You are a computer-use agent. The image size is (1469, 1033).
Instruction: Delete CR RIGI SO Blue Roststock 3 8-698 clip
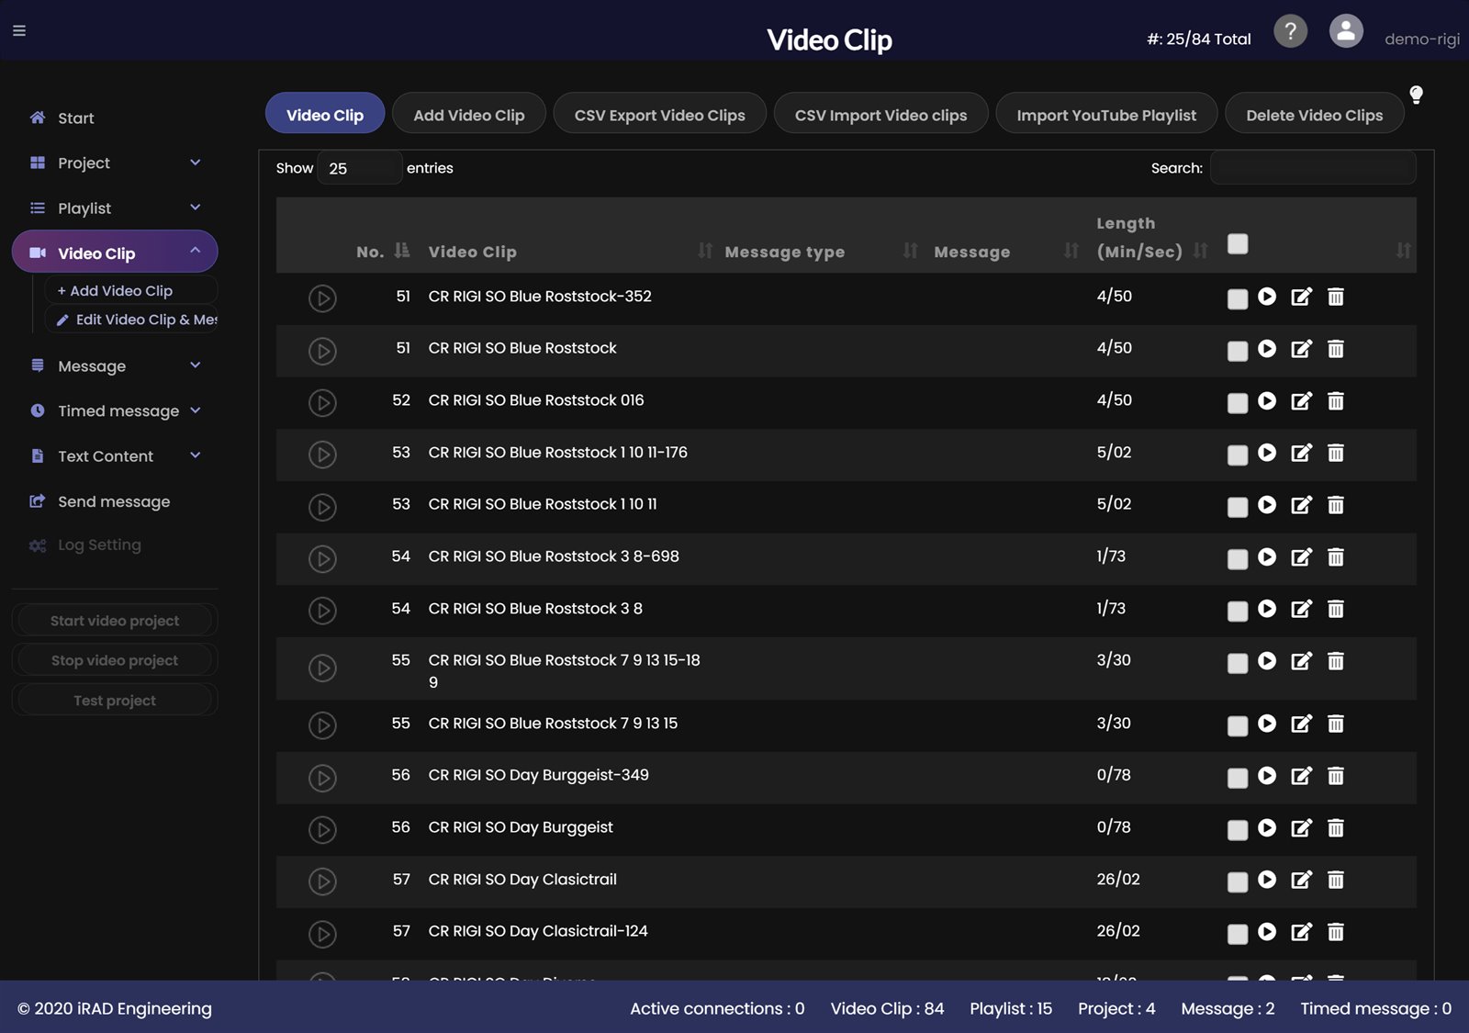[1336, 556]
